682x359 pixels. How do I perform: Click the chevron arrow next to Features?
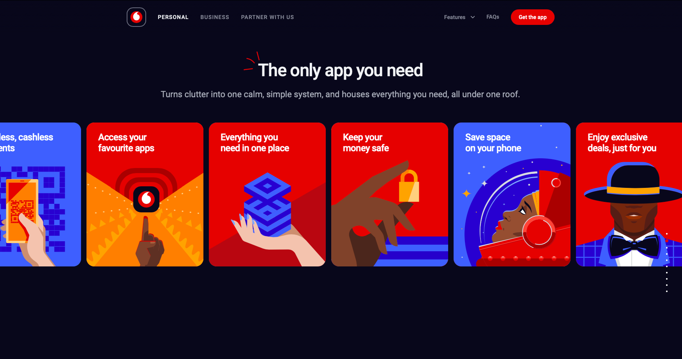(x=473, y=17)
